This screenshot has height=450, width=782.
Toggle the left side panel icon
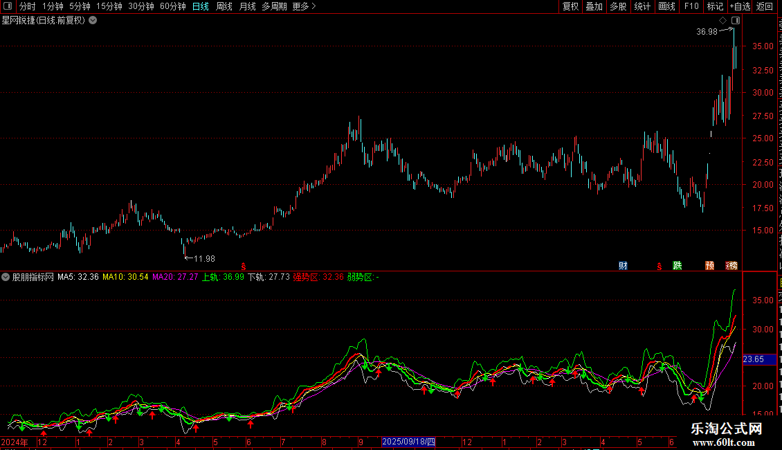[8, 6]
